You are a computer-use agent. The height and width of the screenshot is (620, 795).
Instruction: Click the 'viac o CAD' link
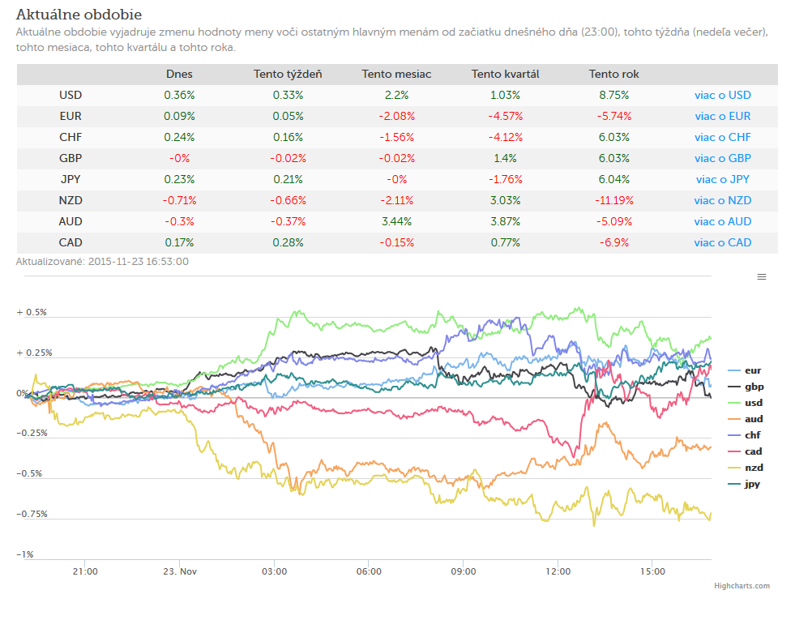click(x=723, y=243)
